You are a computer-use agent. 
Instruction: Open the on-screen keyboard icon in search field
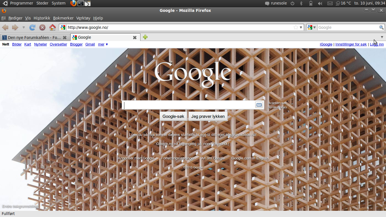(259, 105)
